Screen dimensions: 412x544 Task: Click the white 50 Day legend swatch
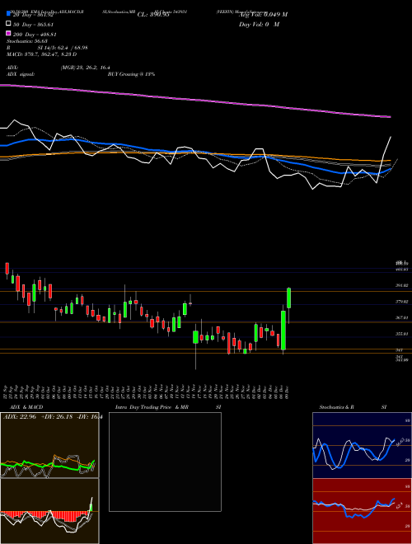8,24
